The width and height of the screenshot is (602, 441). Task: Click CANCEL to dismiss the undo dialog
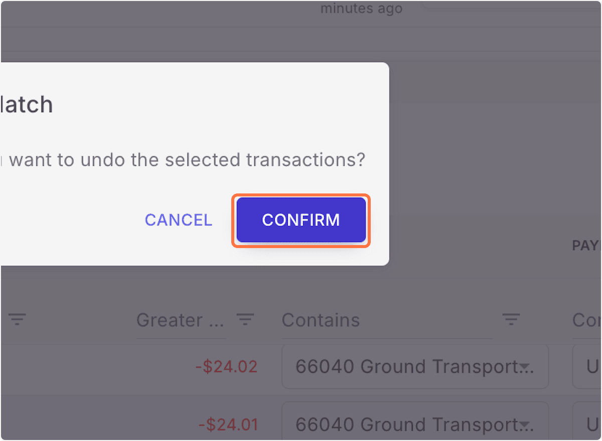coord(178,219)
